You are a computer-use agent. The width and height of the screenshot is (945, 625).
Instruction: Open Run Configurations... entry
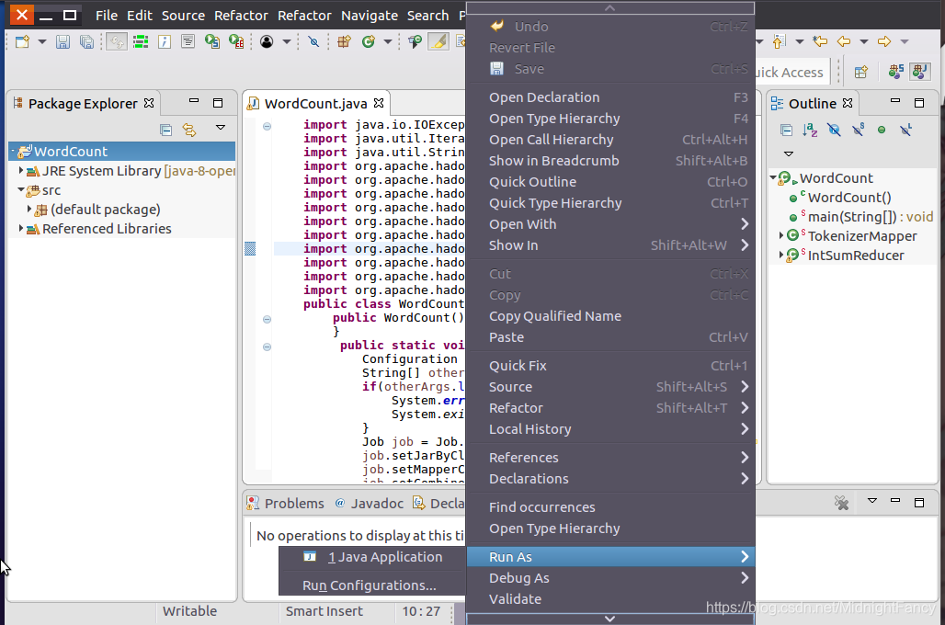pos(372,585)
